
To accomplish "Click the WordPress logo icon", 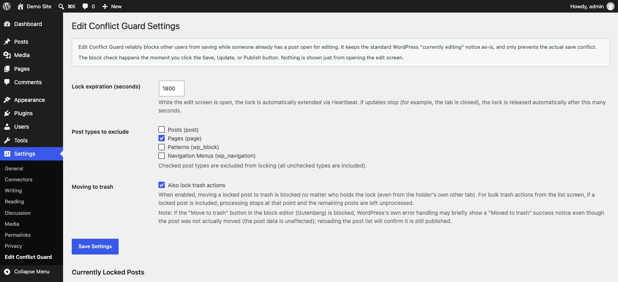I will (6, 6).
